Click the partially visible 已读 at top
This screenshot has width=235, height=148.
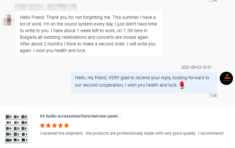(x=213, y=1)
